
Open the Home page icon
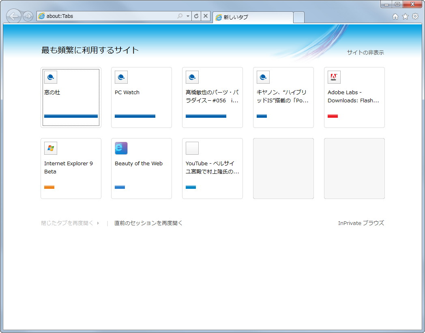(395, 17)
